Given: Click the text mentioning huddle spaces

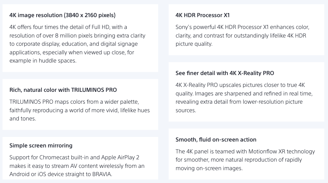Looking at the screenshot, I should (x=43, y=61).
